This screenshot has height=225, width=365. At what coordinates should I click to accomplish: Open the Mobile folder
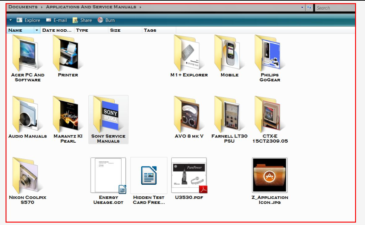(x=229, y=56)
